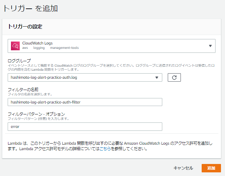Click the filter pattern field containing error
This screenshot has width=225, height=176.
pyautogui.click(x=85, y=126)
